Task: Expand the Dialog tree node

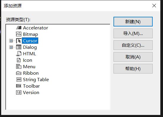Action: pos(11,47)
